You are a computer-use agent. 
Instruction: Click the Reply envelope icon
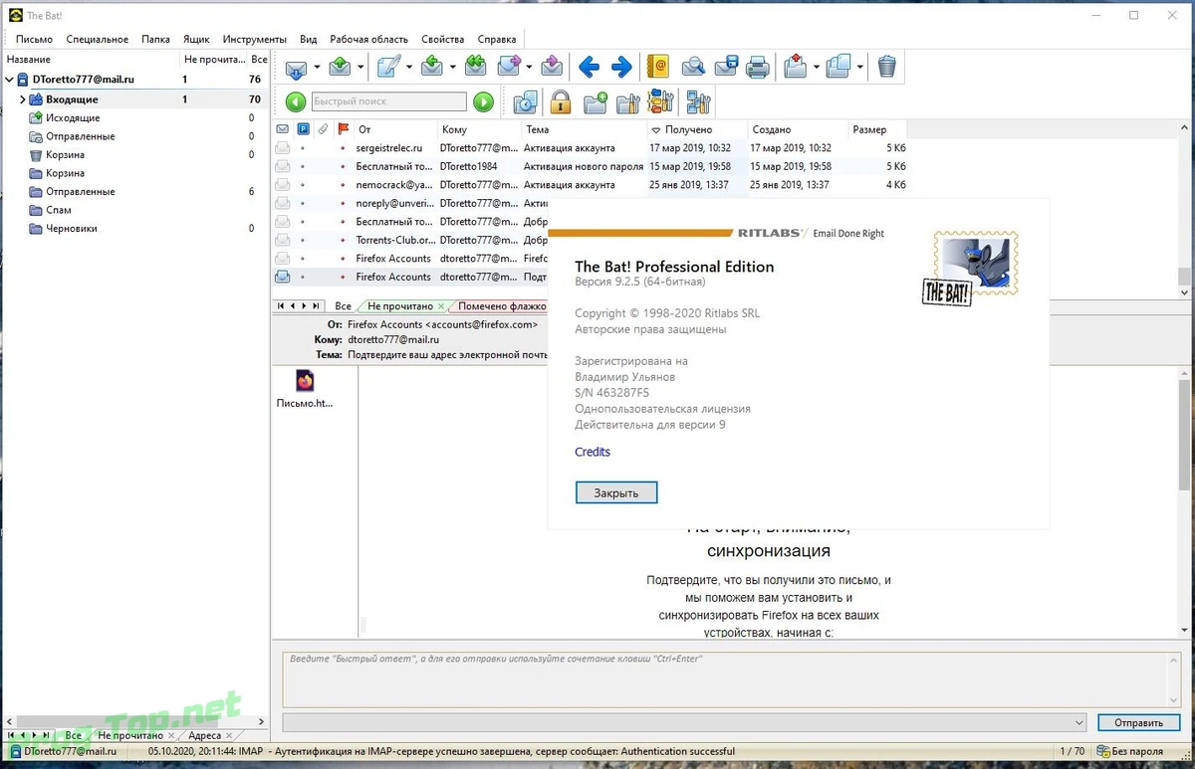(x=432, y=68)
